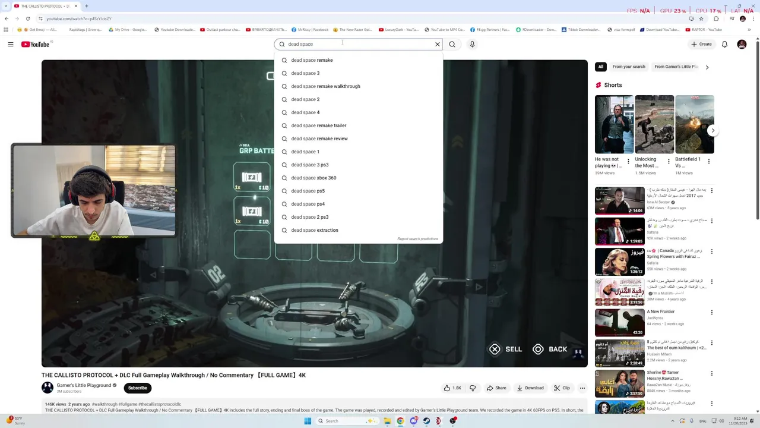This screenshot has height=428, width=760.
Task: Open more options for 'A New Frontier' video
Action: pyautogui.click(x=711, y=312)
